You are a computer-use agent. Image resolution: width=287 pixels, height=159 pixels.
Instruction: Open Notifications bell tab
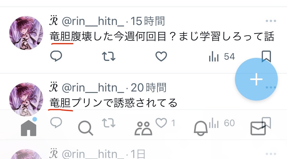click(201, 128)
